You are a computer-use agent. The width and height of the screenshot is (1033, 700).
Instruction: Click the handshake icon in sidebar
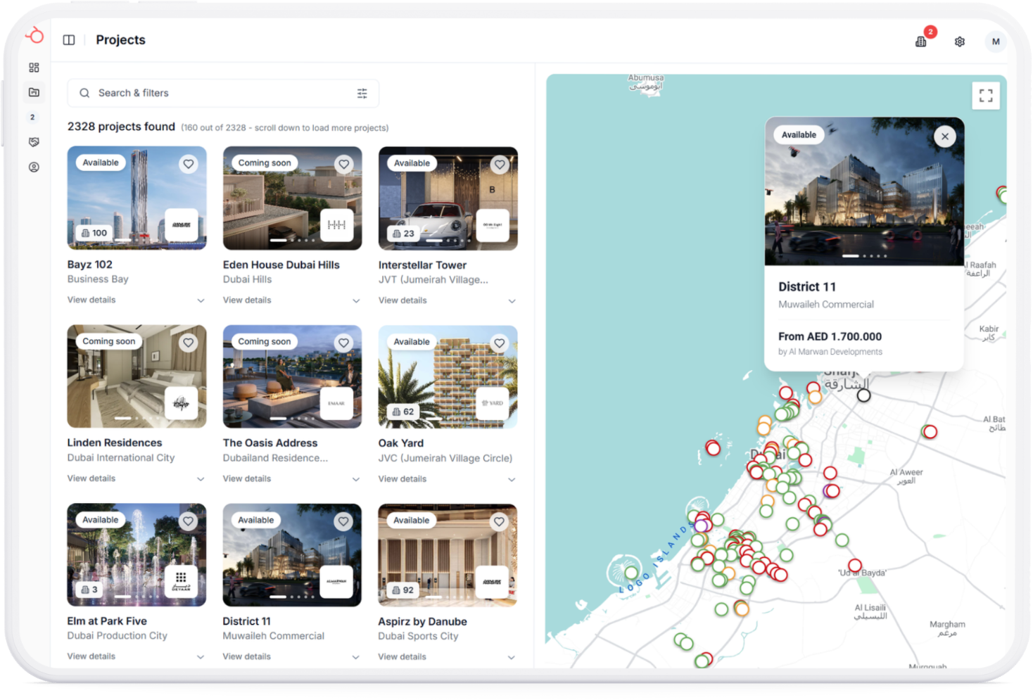34,142
